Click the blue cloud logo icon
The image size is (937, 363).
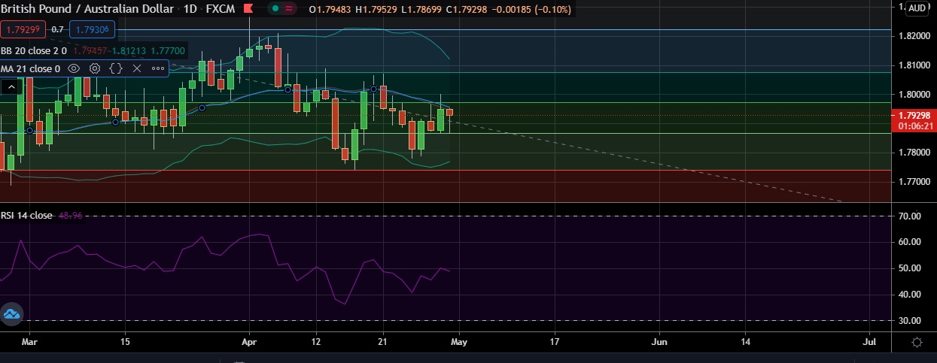pyautogui.click(x=11, y=314)
